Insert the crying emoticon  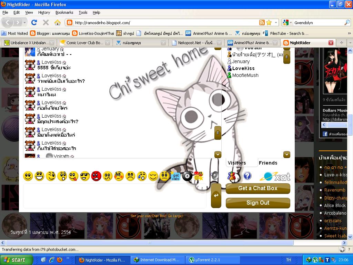click(x=142, y=176)
